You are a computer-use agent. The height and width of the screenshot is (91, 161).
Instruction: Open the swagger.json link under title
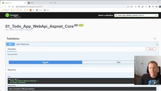click(19, 30)
